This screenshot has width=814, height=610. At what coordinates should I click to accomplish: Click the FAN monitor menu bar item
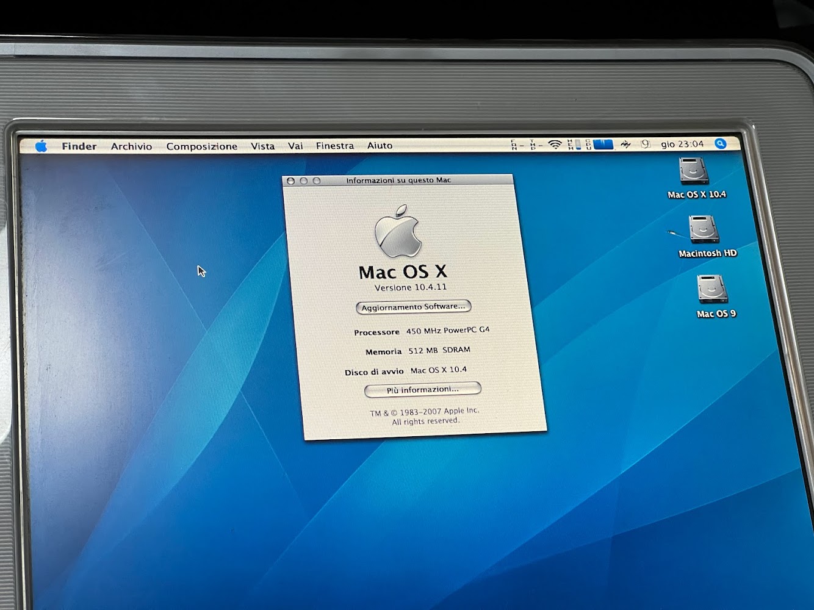click(x=516, y=145)
